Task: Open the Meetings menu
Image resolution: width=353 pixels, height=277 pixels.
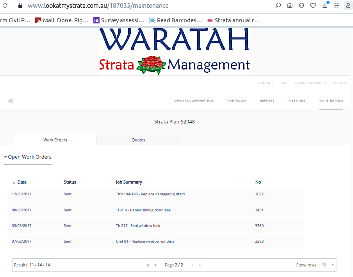Action: (297, 101)
